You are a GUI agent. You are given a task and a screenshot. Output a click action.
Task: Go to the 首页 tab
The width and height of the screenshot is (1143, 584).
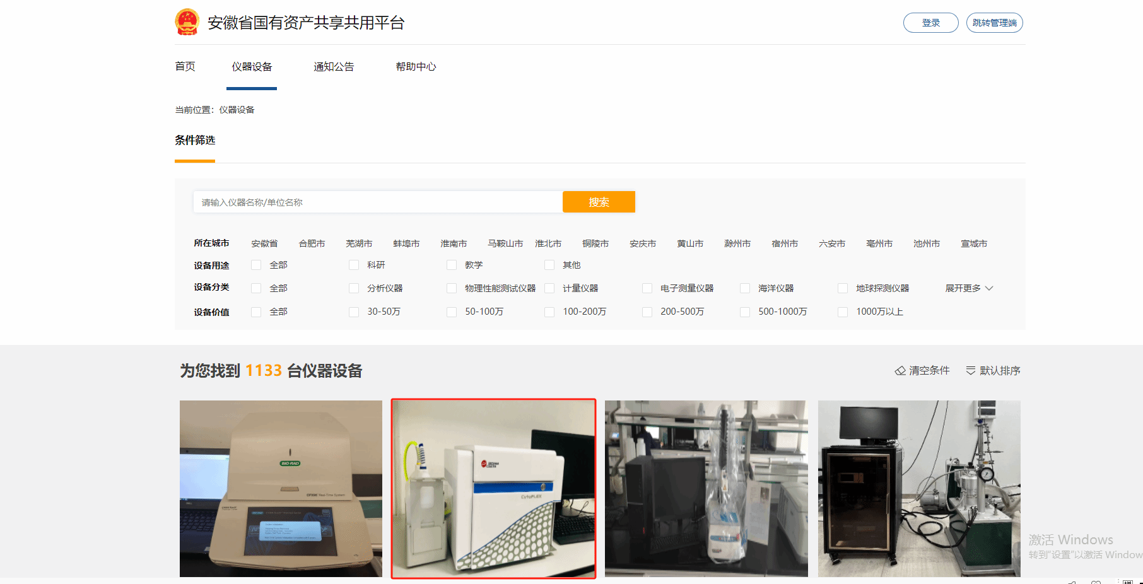point(185,67)
